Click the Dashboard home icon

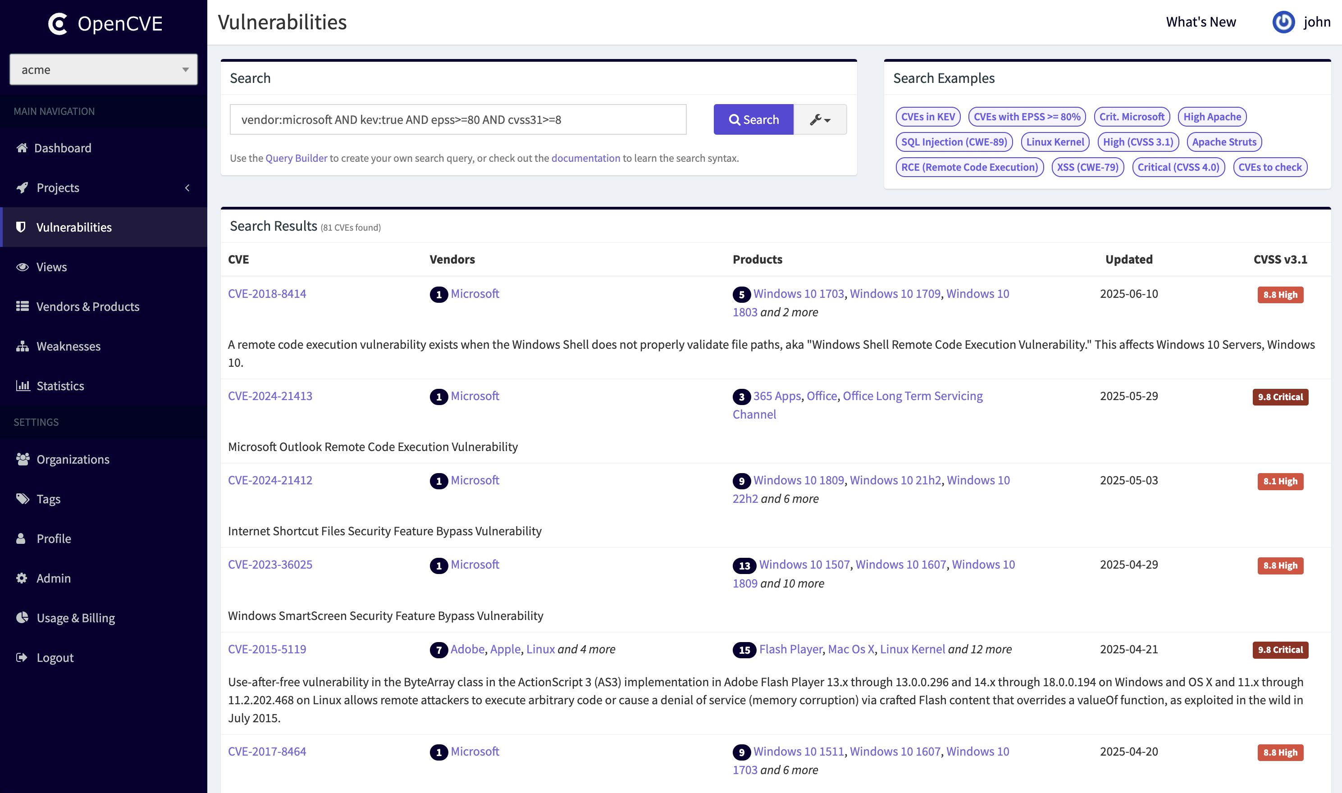(x=22, y=147)
